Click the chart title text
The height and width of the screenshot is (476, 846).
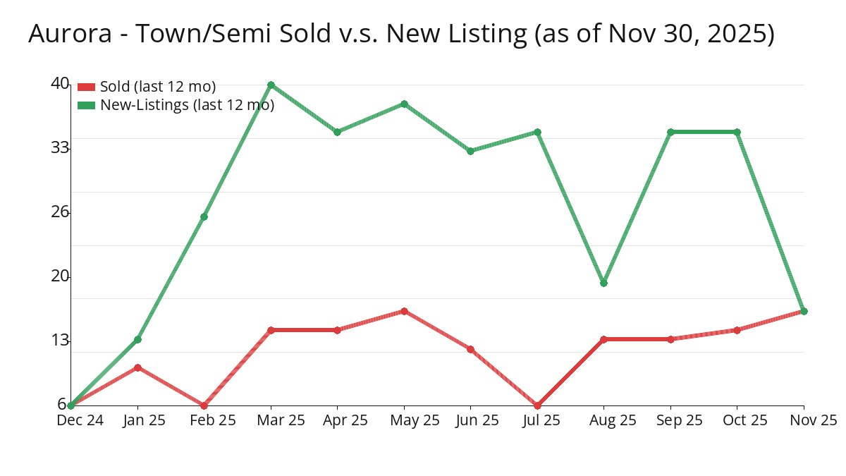tap(401, 34)
